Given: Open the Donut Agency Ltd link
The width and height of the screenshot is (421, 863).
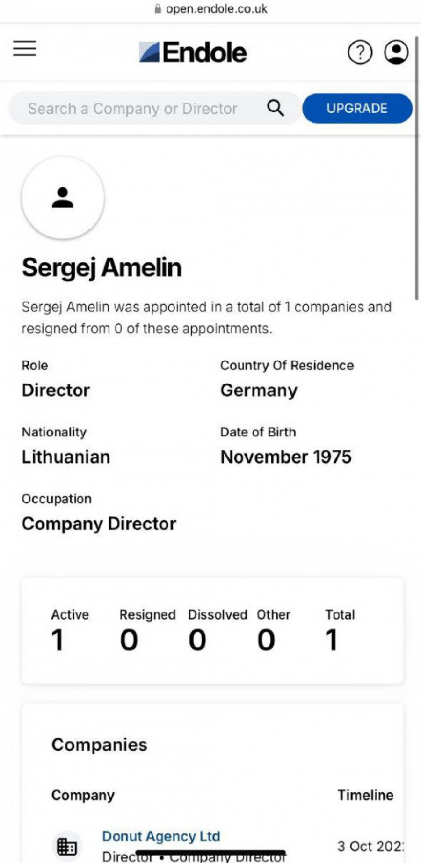Looking at the screenshot, I should (161, 836).
